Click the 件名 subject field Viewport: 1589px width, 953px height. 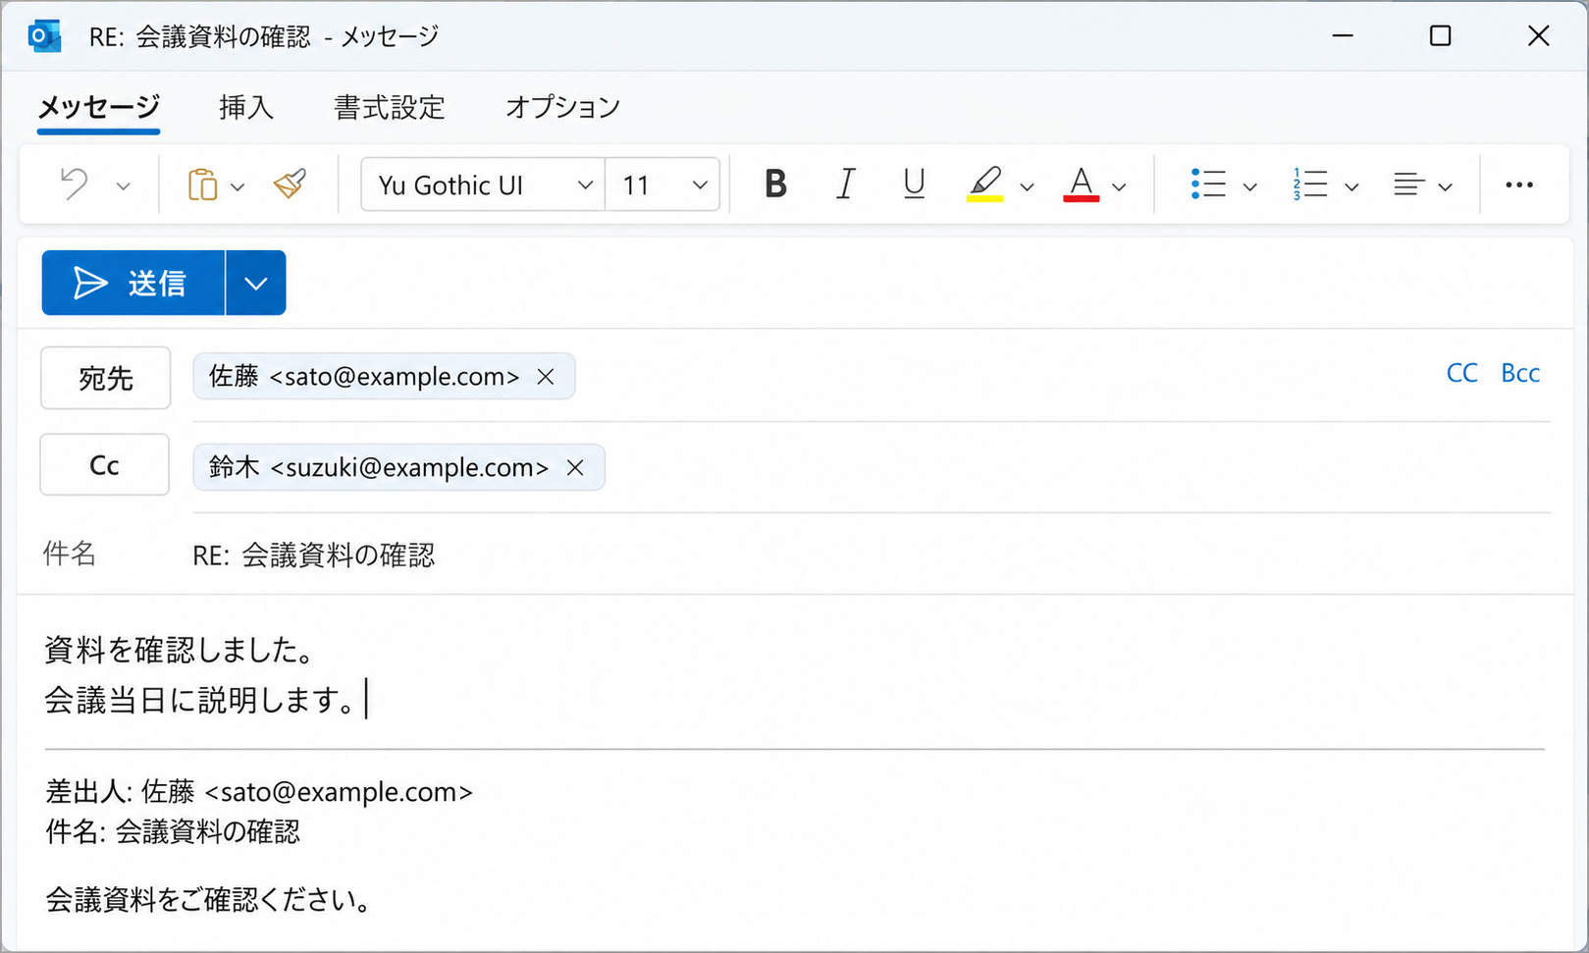coord(872,556)
